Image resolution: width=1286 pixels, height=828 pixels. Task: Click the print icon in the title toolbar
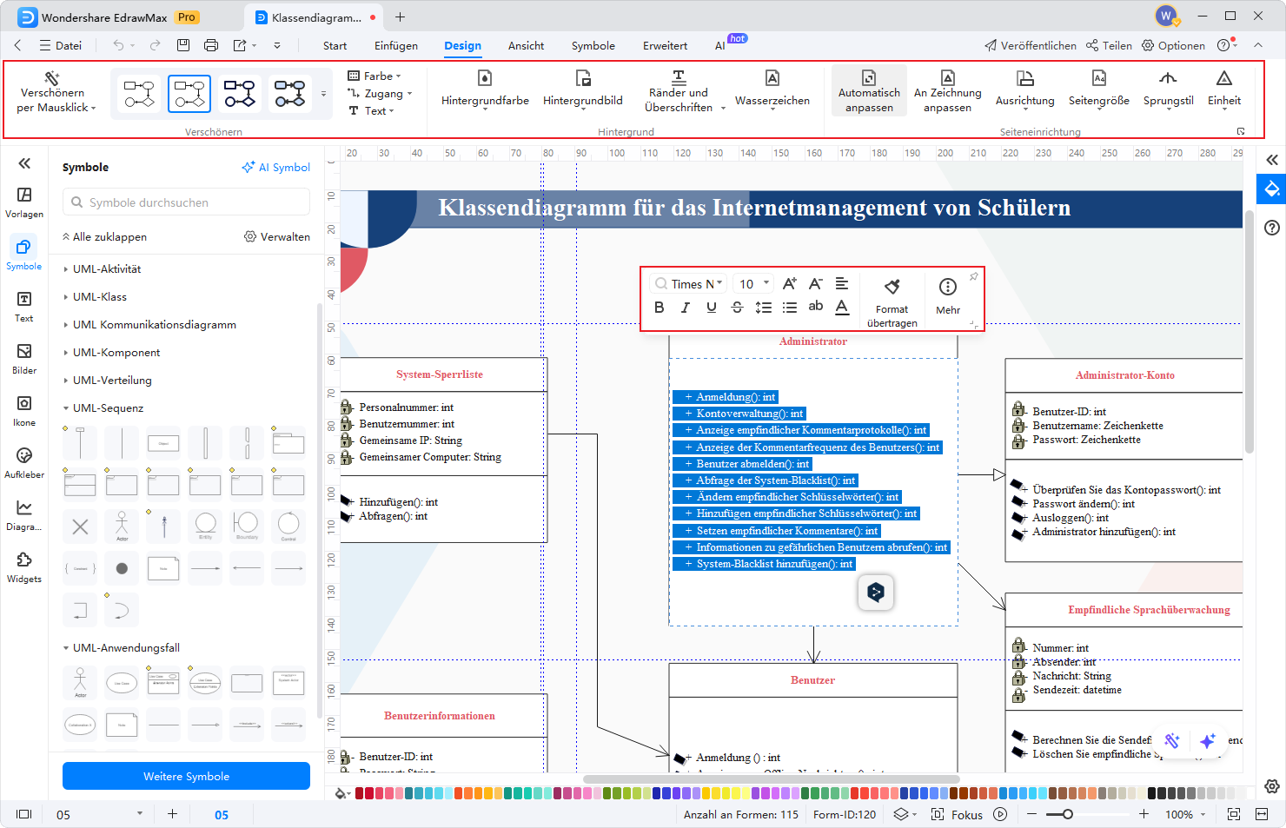tap(211, 45)
